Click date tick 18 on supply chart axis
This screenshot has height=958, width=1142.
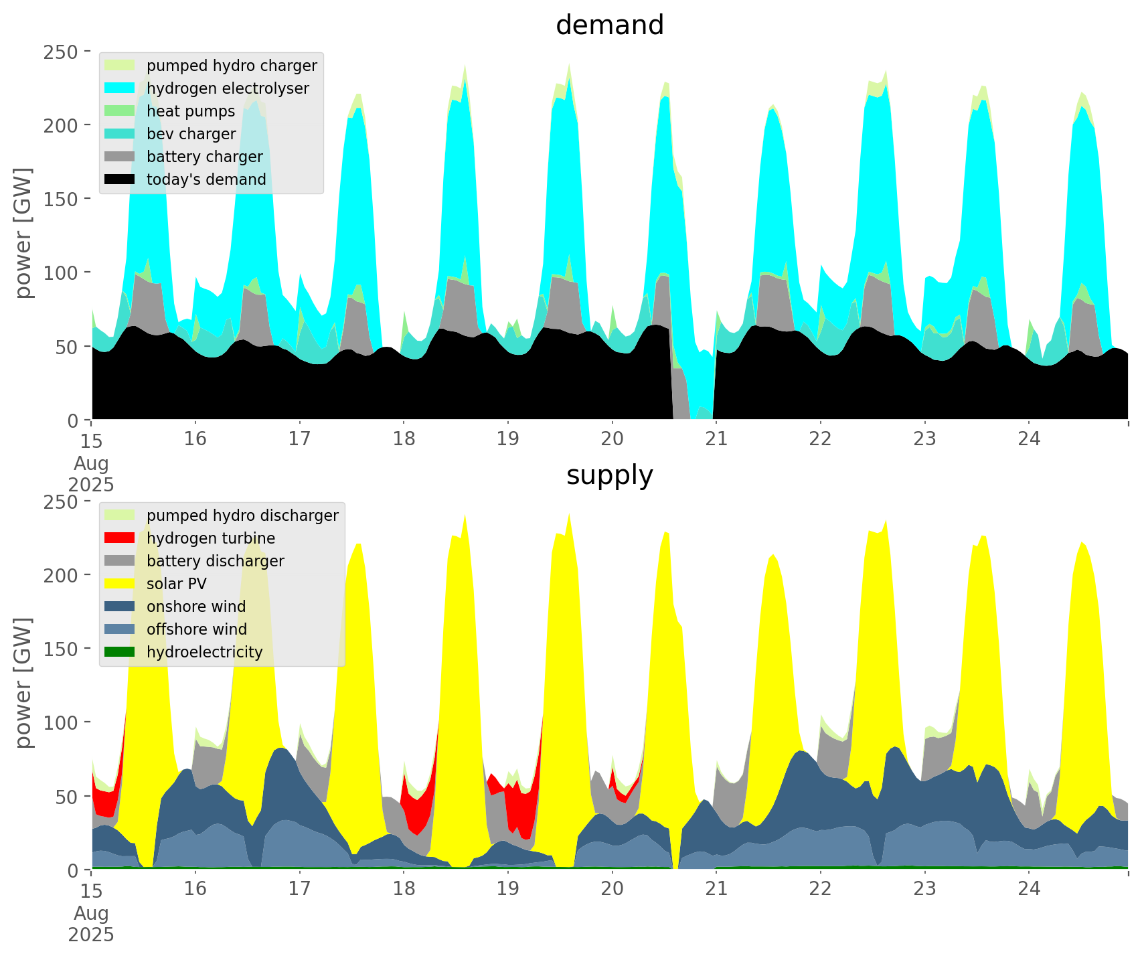[404, 889]
